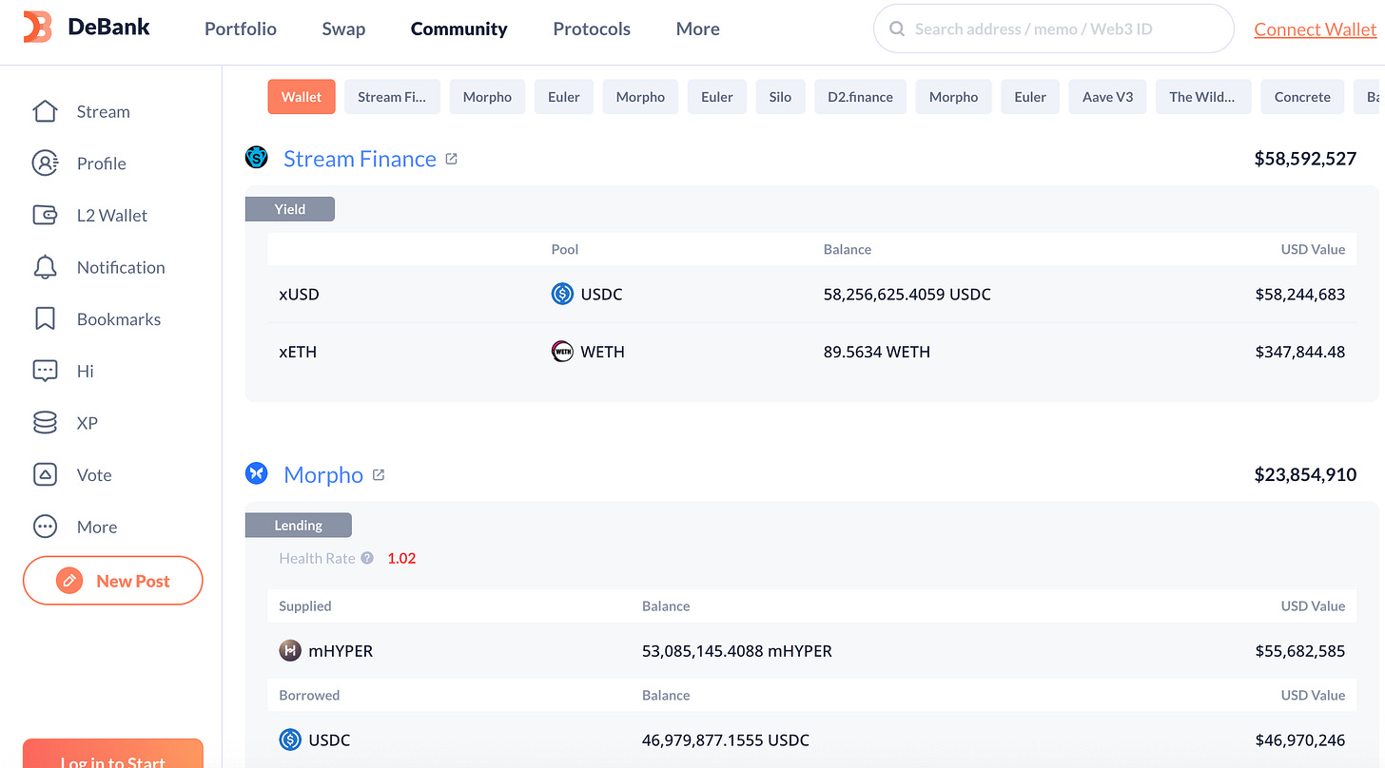Open Stream Finance external link icon
This screenshot has width=1385, height=768.
click(452, 159)
